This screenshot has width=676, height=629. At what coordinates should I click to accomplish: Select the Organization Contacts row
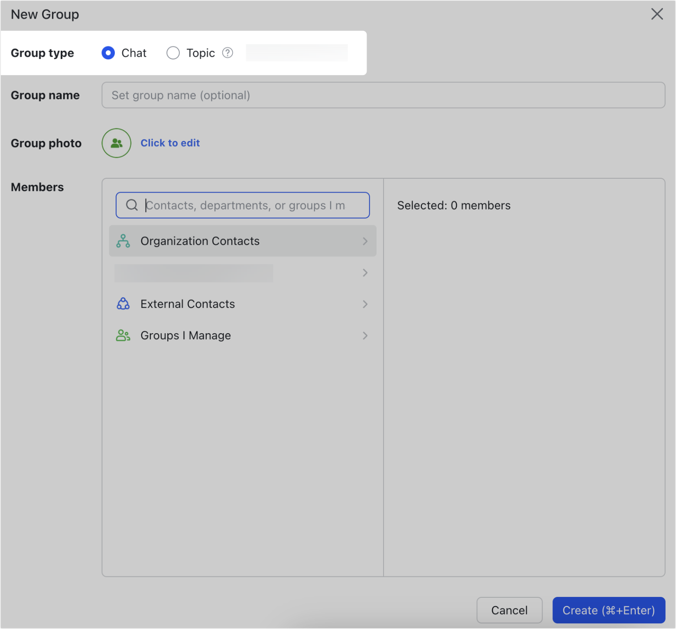coord(243,241)
